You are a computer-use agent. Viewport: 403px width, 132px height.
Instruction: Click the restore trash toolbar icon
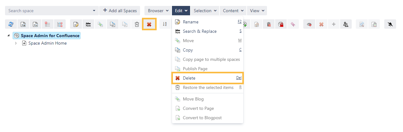[x=137, y=24]
